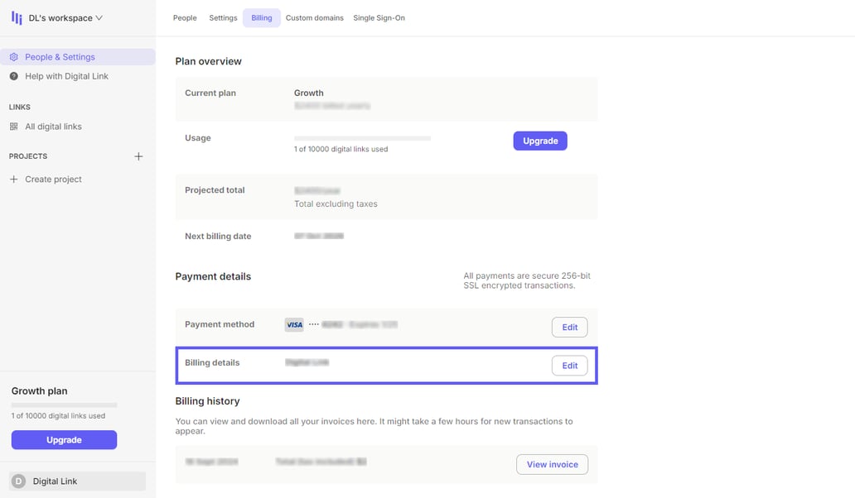This screenshot has width=855, height=498.
Task: Switch to the Settings tab
Action: [x=222, y=17]
